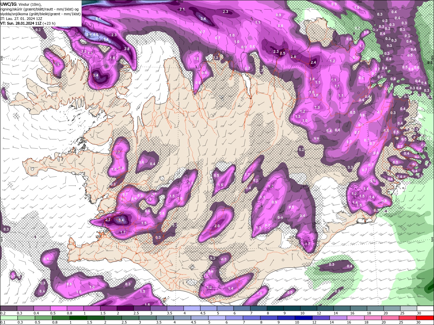The width and height of the screenshot is (434, 325).
Task: Click the 'slydda/snjókoma' legend description line
Action: point(41,14)
